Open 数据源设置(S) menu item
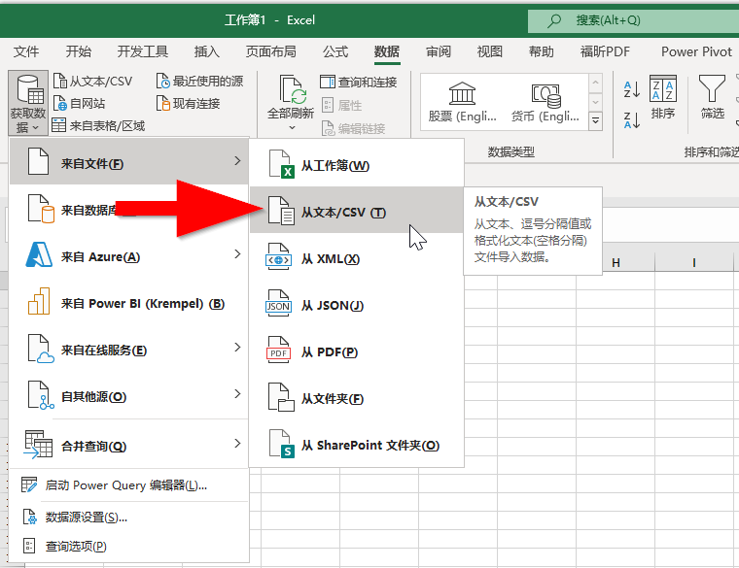This screenshot has width=739, height=568. [128, 518]
